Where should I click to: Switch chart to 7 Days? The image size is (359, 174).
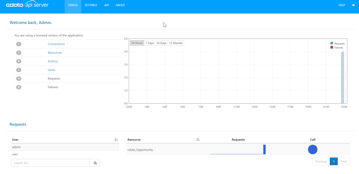(x=150, y=43)
